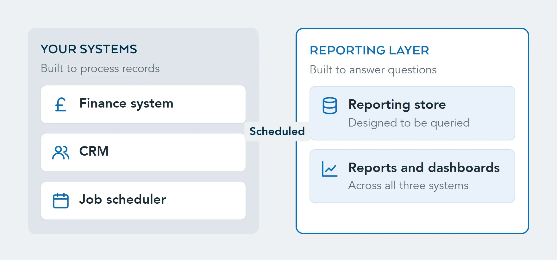Select the "Job scheduler" label
This screenshot has height=260, width=557.
(122, 199)
